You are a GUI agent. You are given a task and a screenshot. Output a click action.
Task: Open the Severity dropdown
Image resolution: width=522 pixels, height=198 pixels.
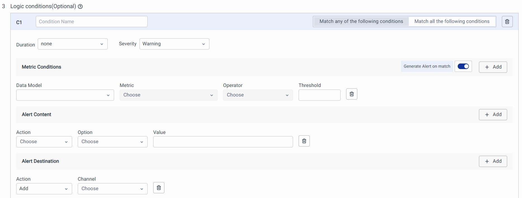click(x=174, y=44)
